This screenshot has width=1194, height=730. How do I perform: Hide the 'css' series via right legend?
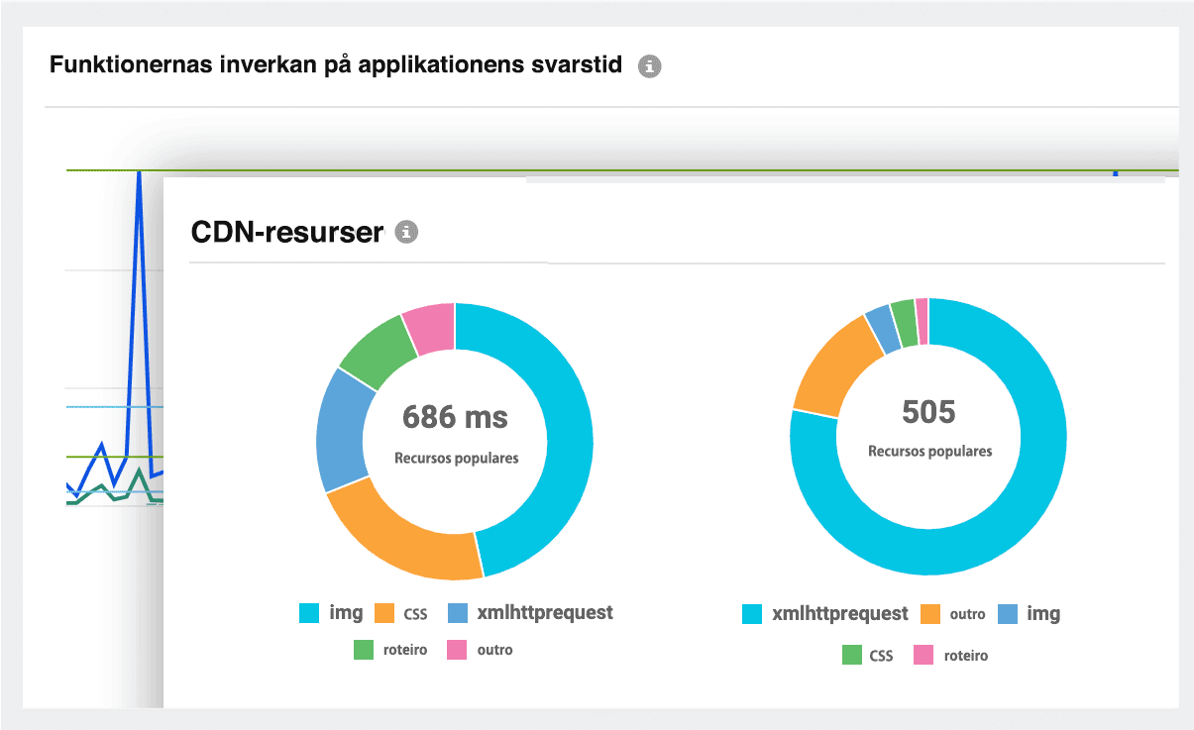click(x=881, y=655)
